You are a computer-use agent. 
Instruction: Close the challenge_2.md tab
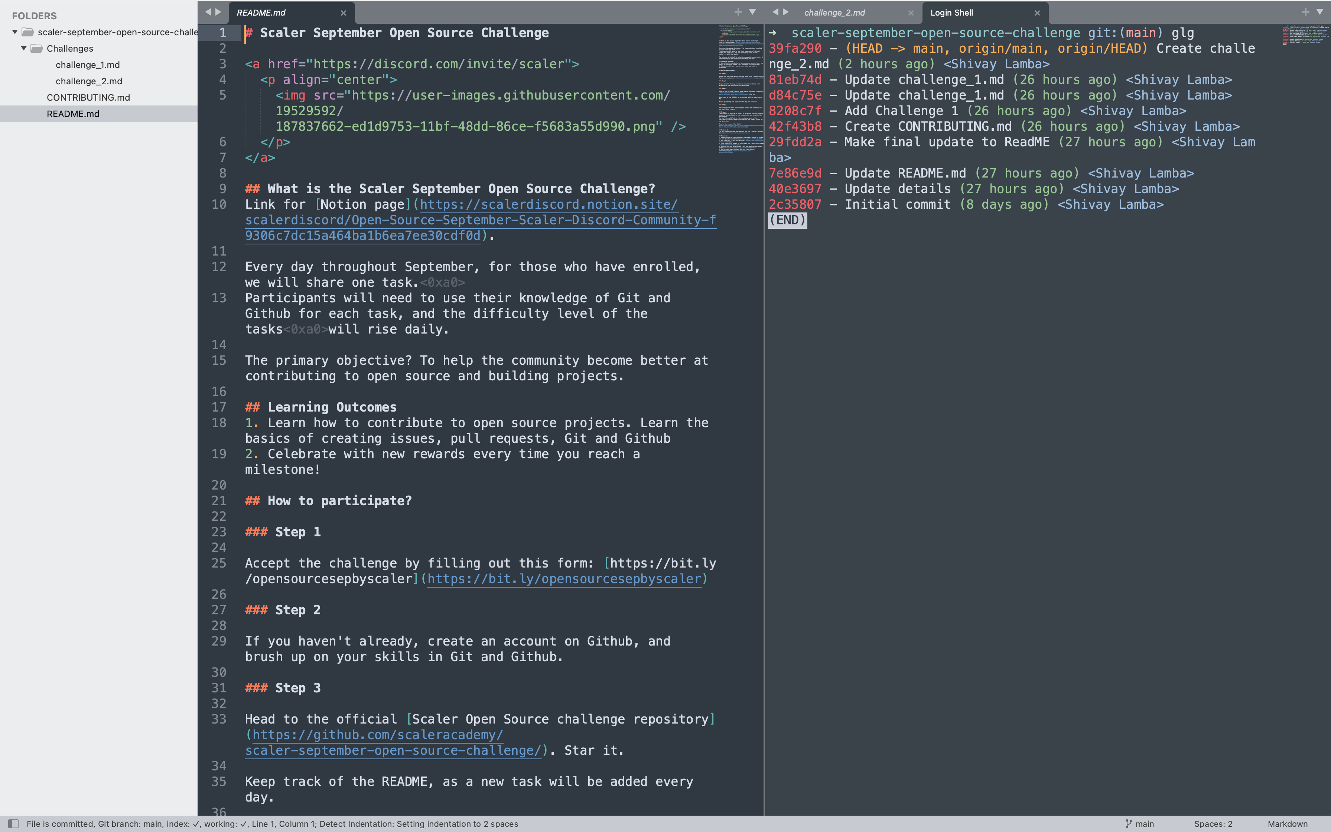tap(911, 13)
